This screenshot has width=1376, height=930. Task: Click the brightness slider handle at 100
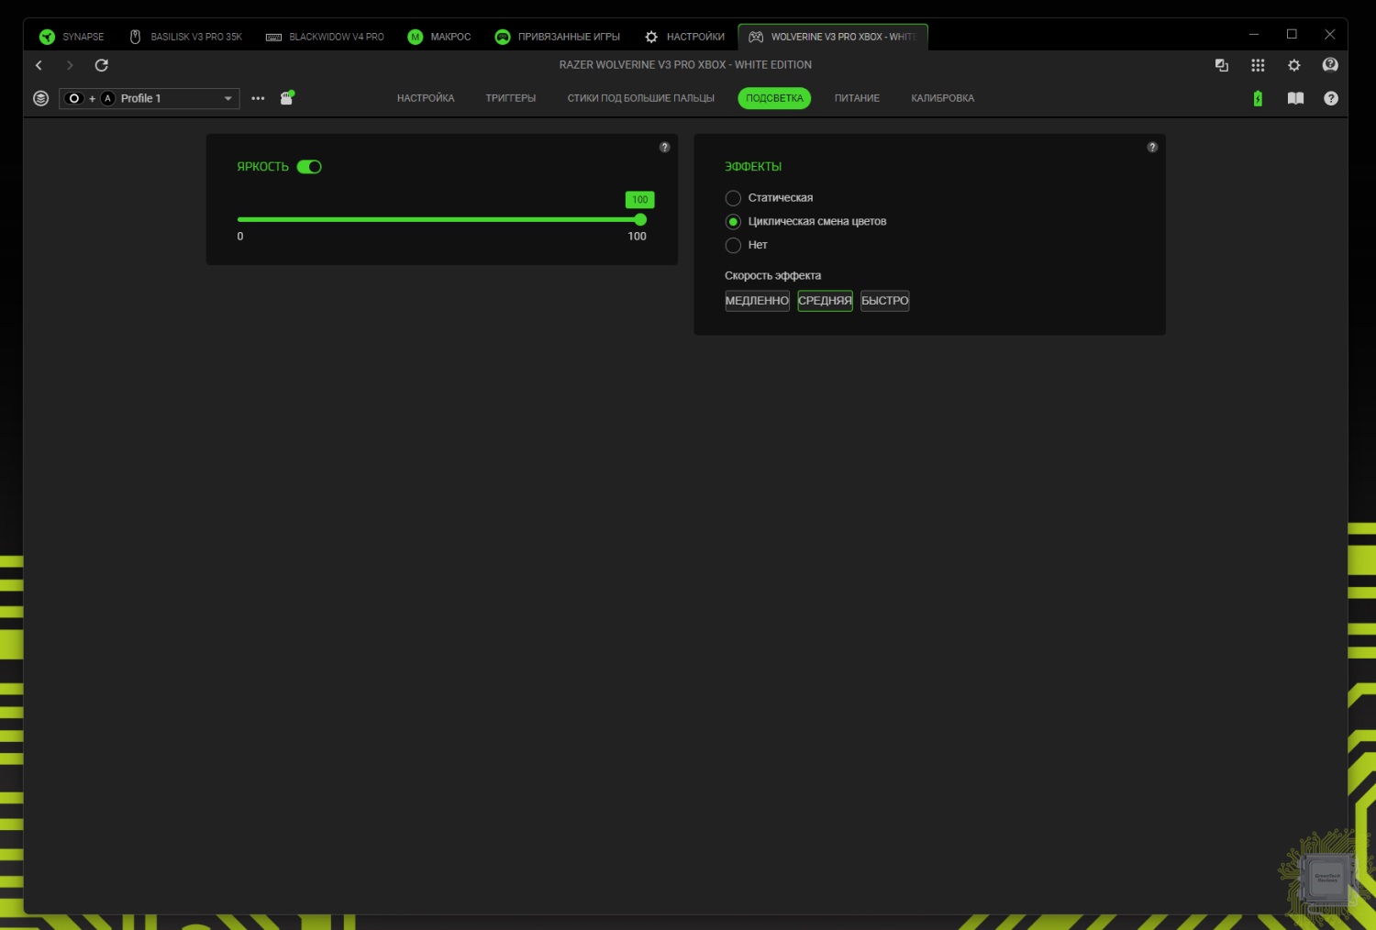(x=640, y=219)
